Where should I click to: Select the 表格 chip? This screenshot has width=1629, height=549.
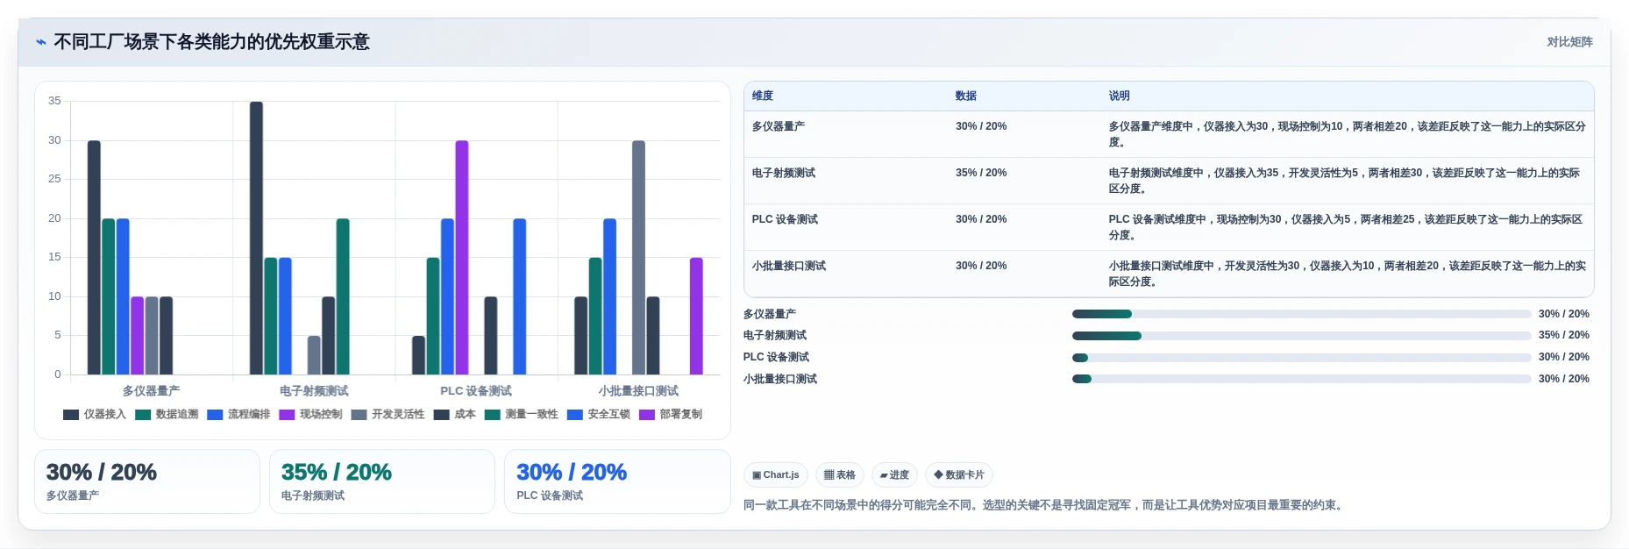tap(840, 475)
